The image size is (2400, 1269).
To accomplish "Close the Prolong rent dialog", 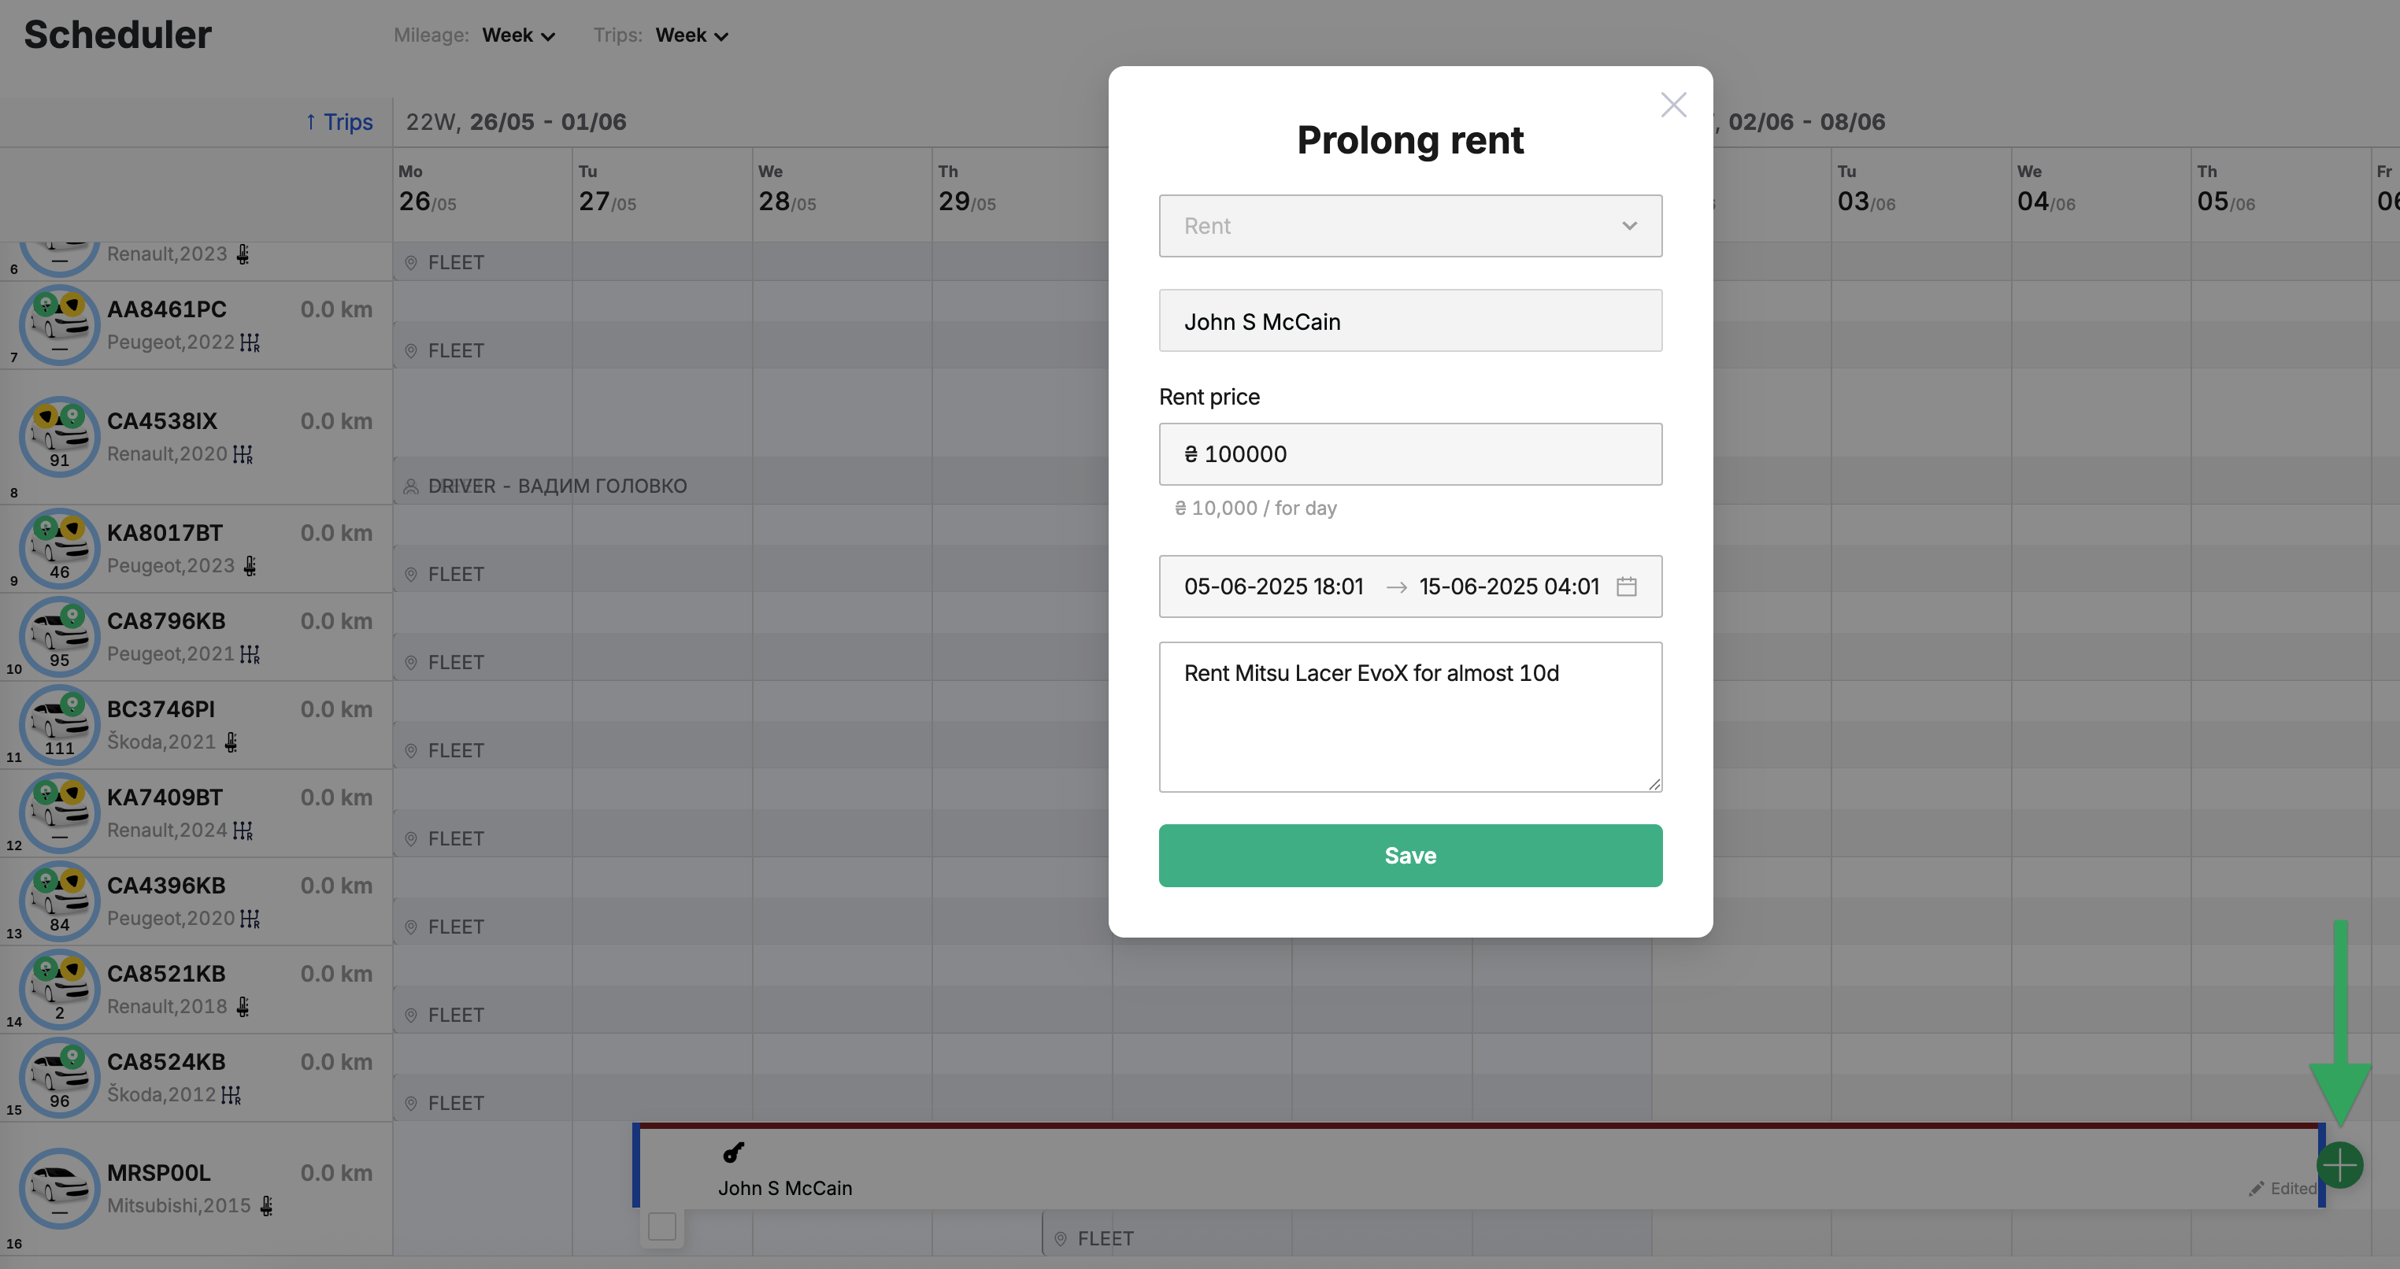I will [x=1673, y=105].
